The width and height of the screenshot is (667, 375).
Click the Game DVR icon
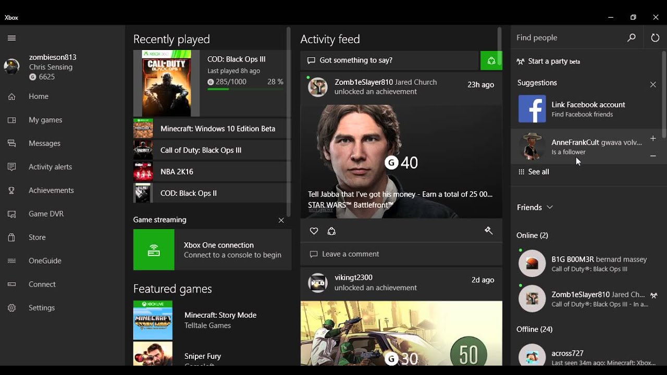(11, 214)
